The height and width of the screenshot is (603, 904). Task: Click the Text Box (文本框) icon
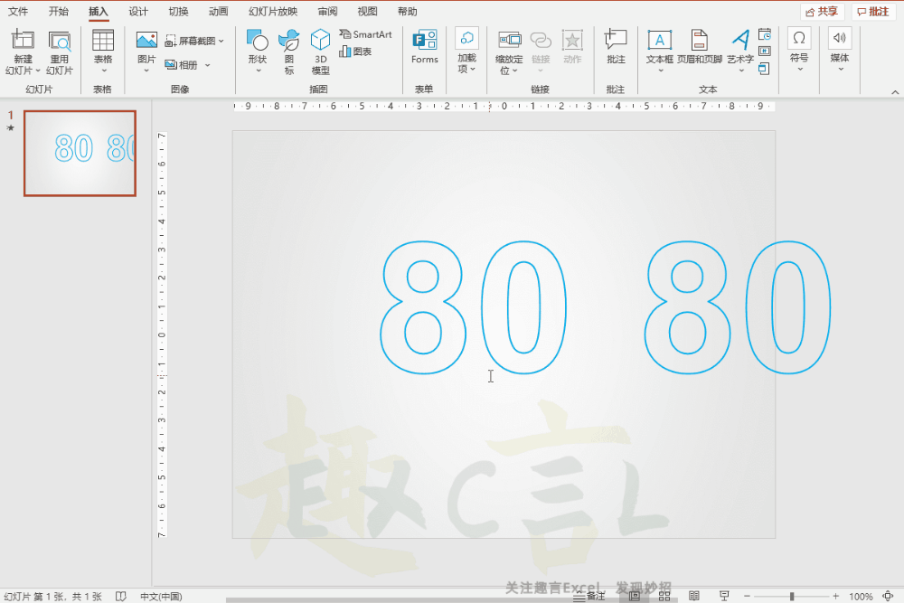[660, 40]
